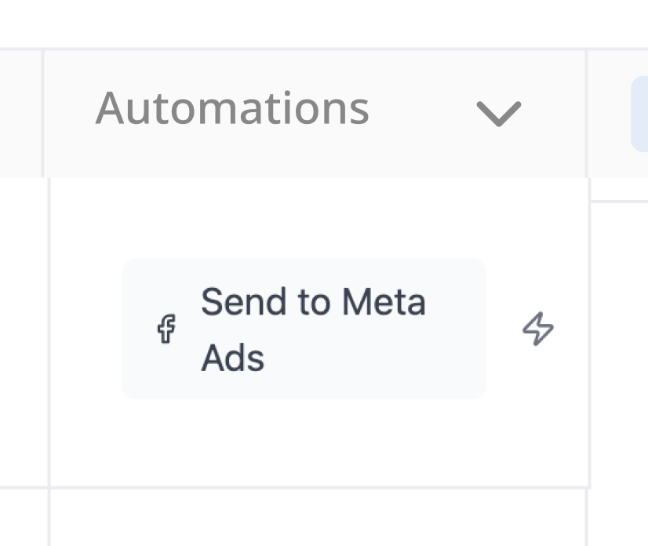Open the Send to Meta Ads automation

pos(312,329)
